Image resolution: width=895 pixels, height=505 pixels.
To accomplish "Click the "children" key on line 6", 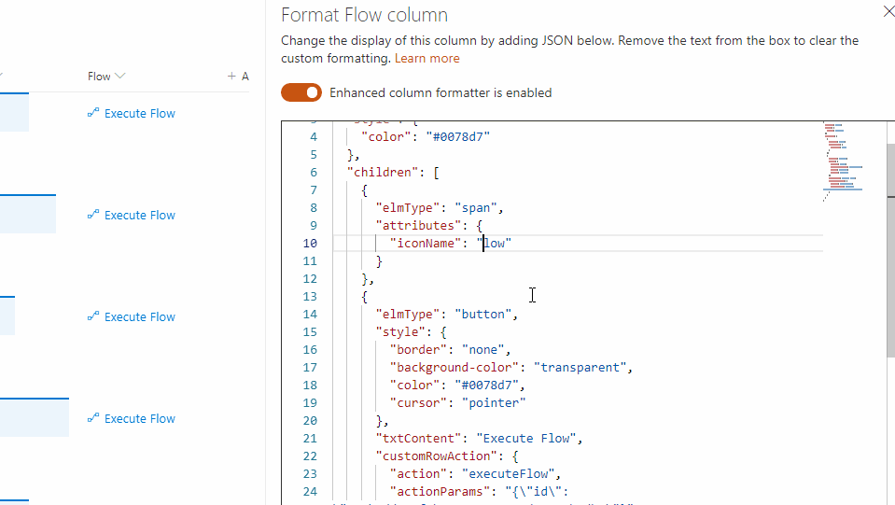I will click(x=383, y=172).
